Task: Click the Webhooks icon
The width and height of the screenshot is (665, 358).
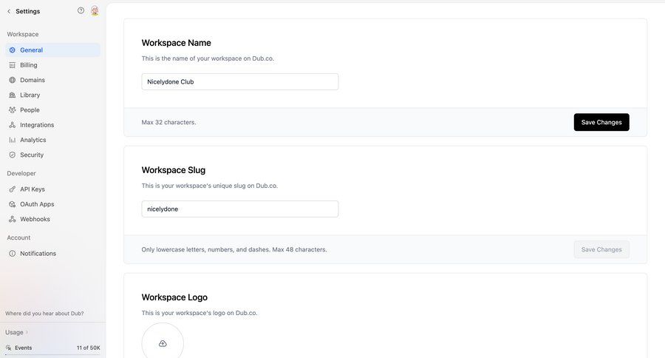Action: (13, 219)
